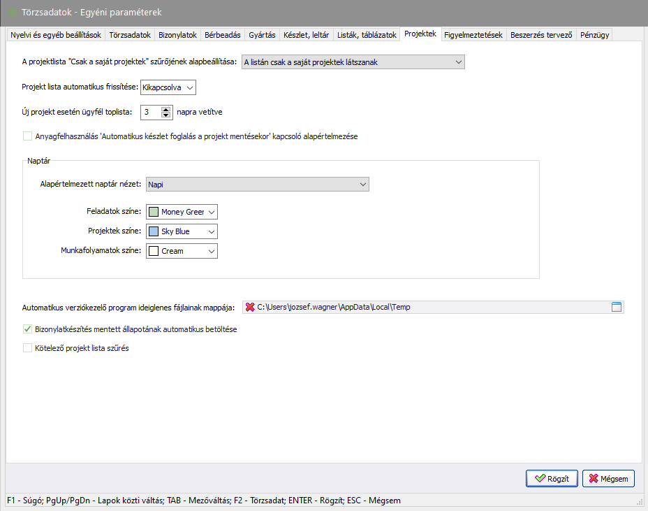Decrease the ügyfél toplista day spinner value
Screen dimensions: 648x511
166,115
